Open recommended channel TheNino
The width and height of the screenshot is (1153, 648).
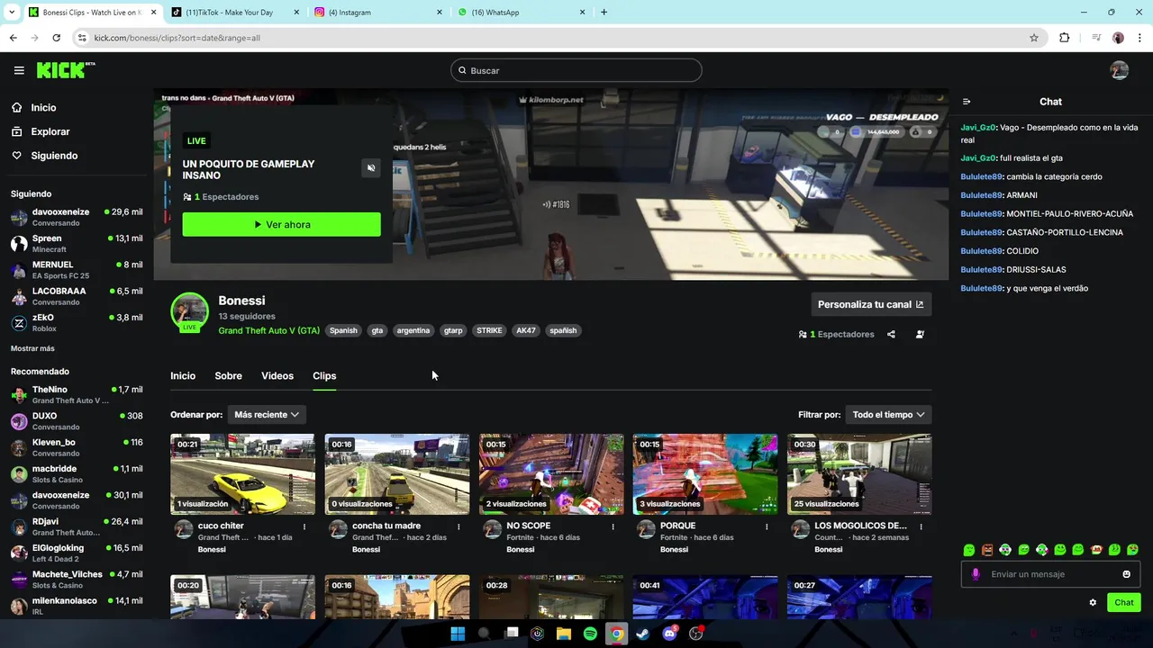(x=76, y=394)
